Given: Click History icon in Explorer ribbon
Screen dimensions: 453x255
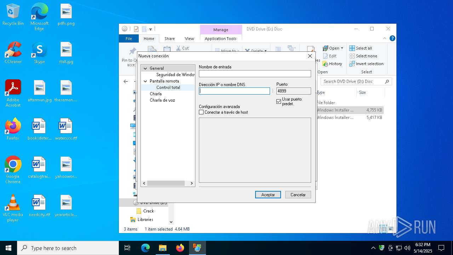Looking at the screenshot, I should click(x=332, y=64).
